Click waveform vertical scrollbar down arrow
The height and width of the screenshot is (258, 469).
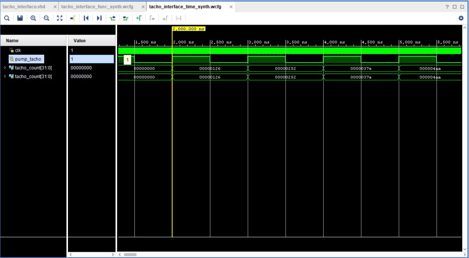point(465,249)
